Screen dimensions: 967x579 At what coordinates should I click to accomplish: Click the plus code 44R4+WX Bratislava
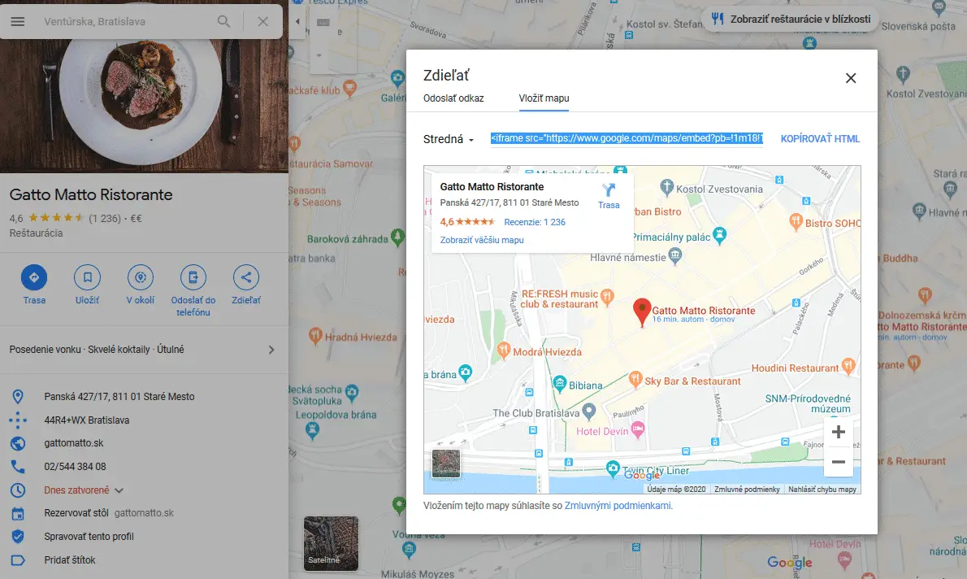(x=87, y=420)
